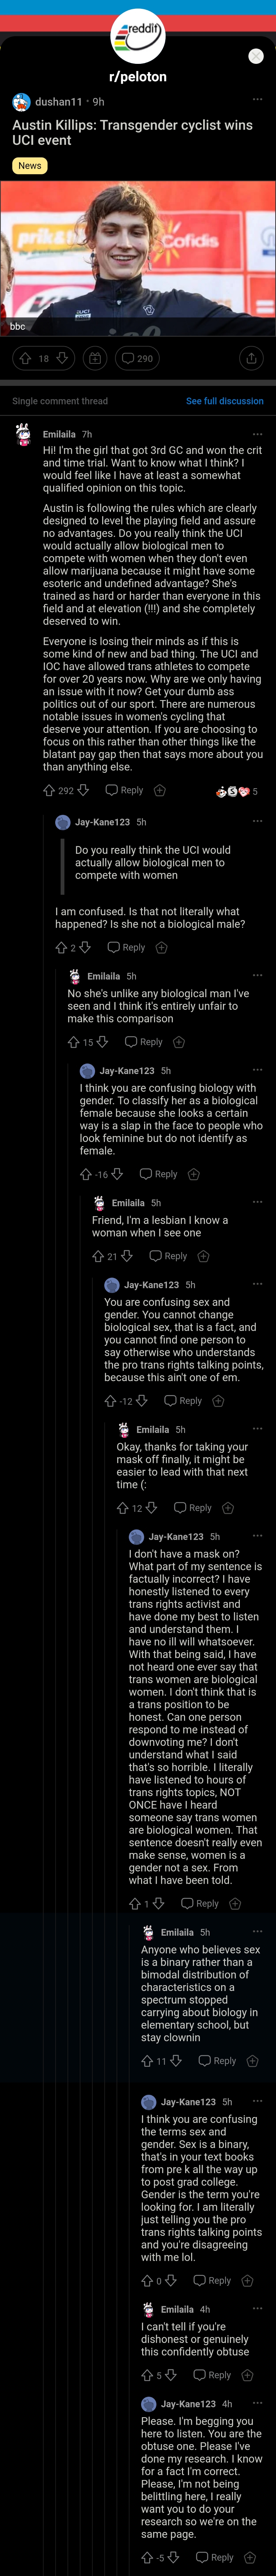Open the r/peloton subreddit title
The image size is (276, 2576).
click(x=138, y=76)
